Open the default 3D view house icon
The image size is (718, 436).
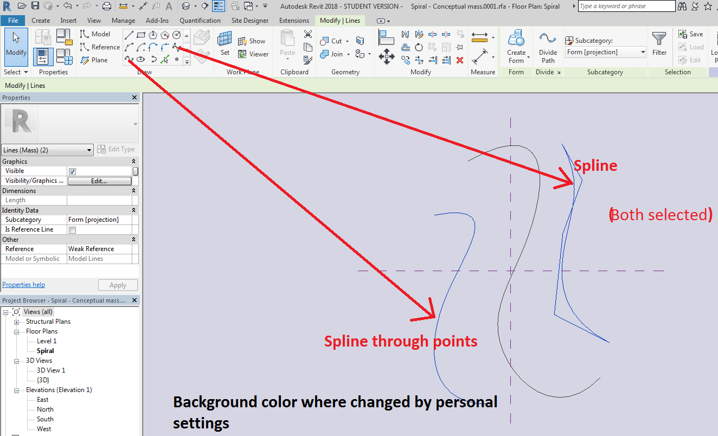(x=186, y=6)
